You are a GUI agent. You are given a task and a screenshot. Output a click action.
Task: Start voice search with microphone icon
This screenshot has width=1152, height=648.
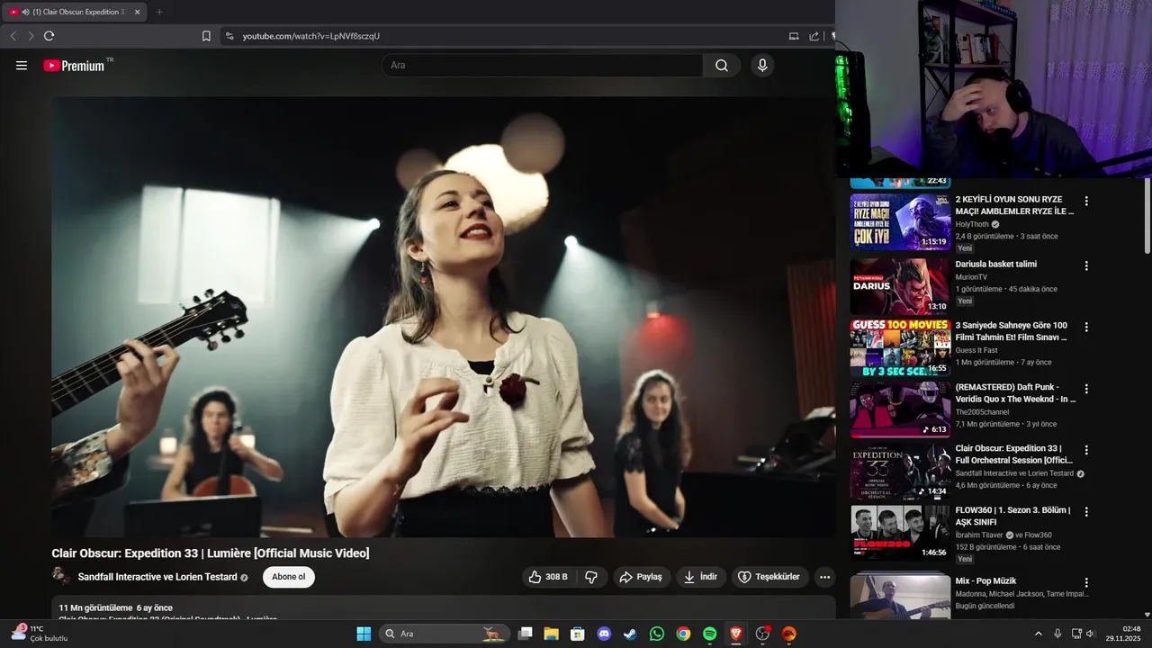pyautogui.click(x=762, y=66)
